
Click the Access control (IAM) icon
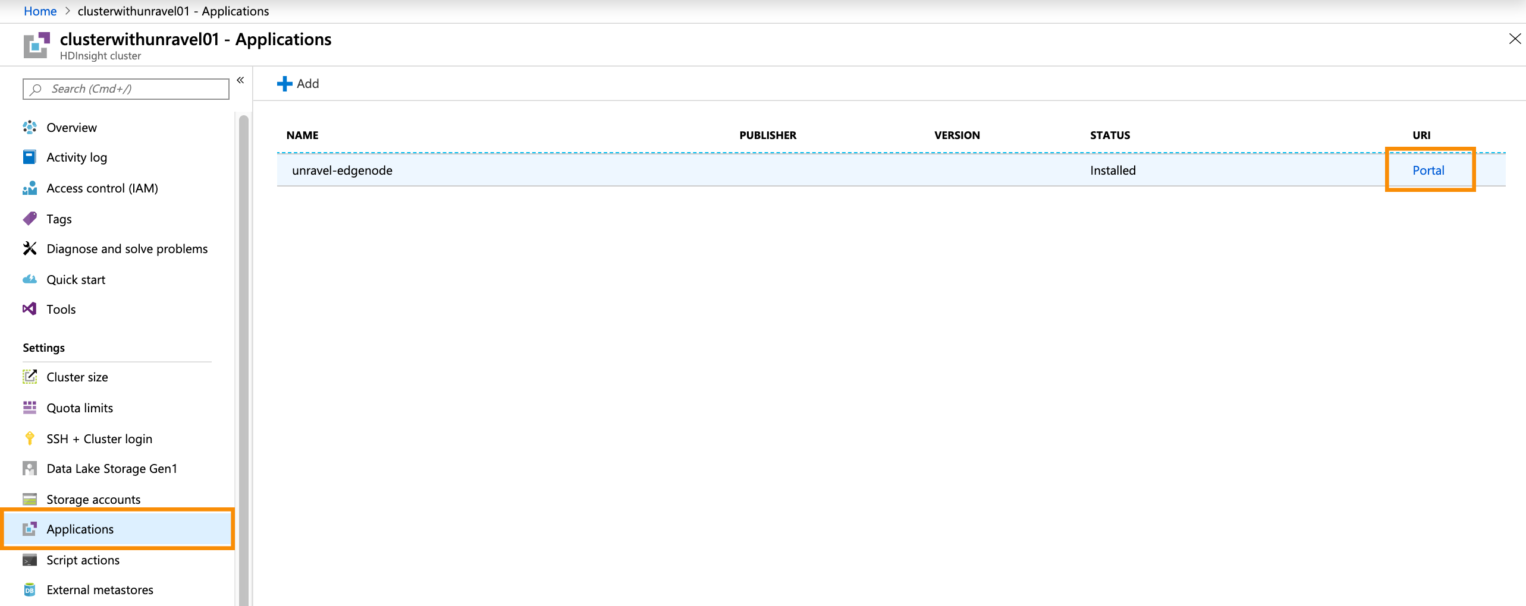click(x=30, y=188)
